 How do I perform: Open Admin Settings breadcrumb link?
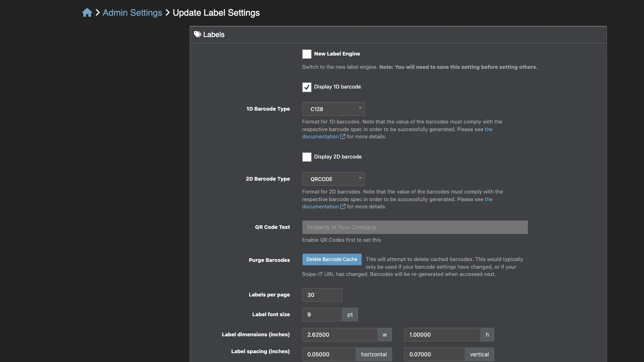[132, 13]
